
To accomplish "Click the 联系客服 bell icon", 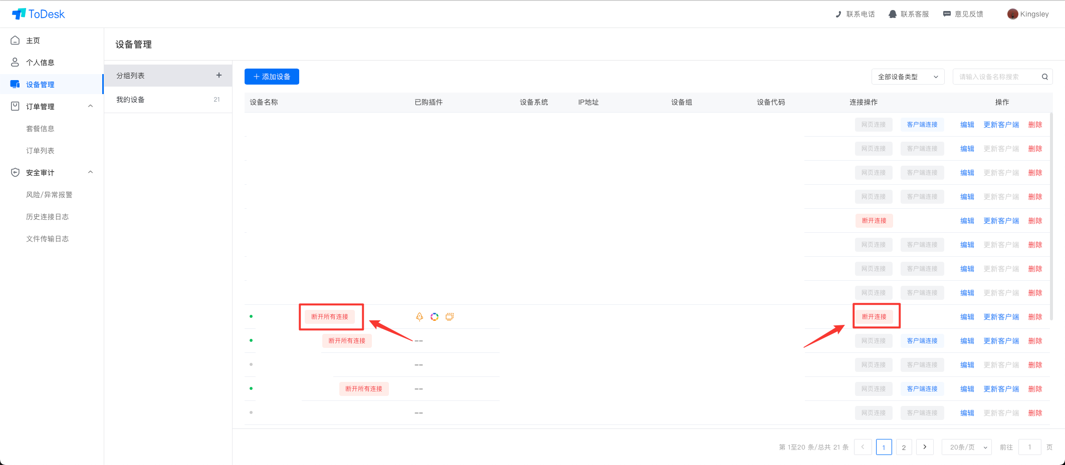I will [893, 14].
